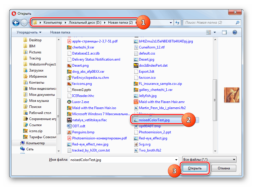Click the apple-страницы PDF file icon

(69, 41)
